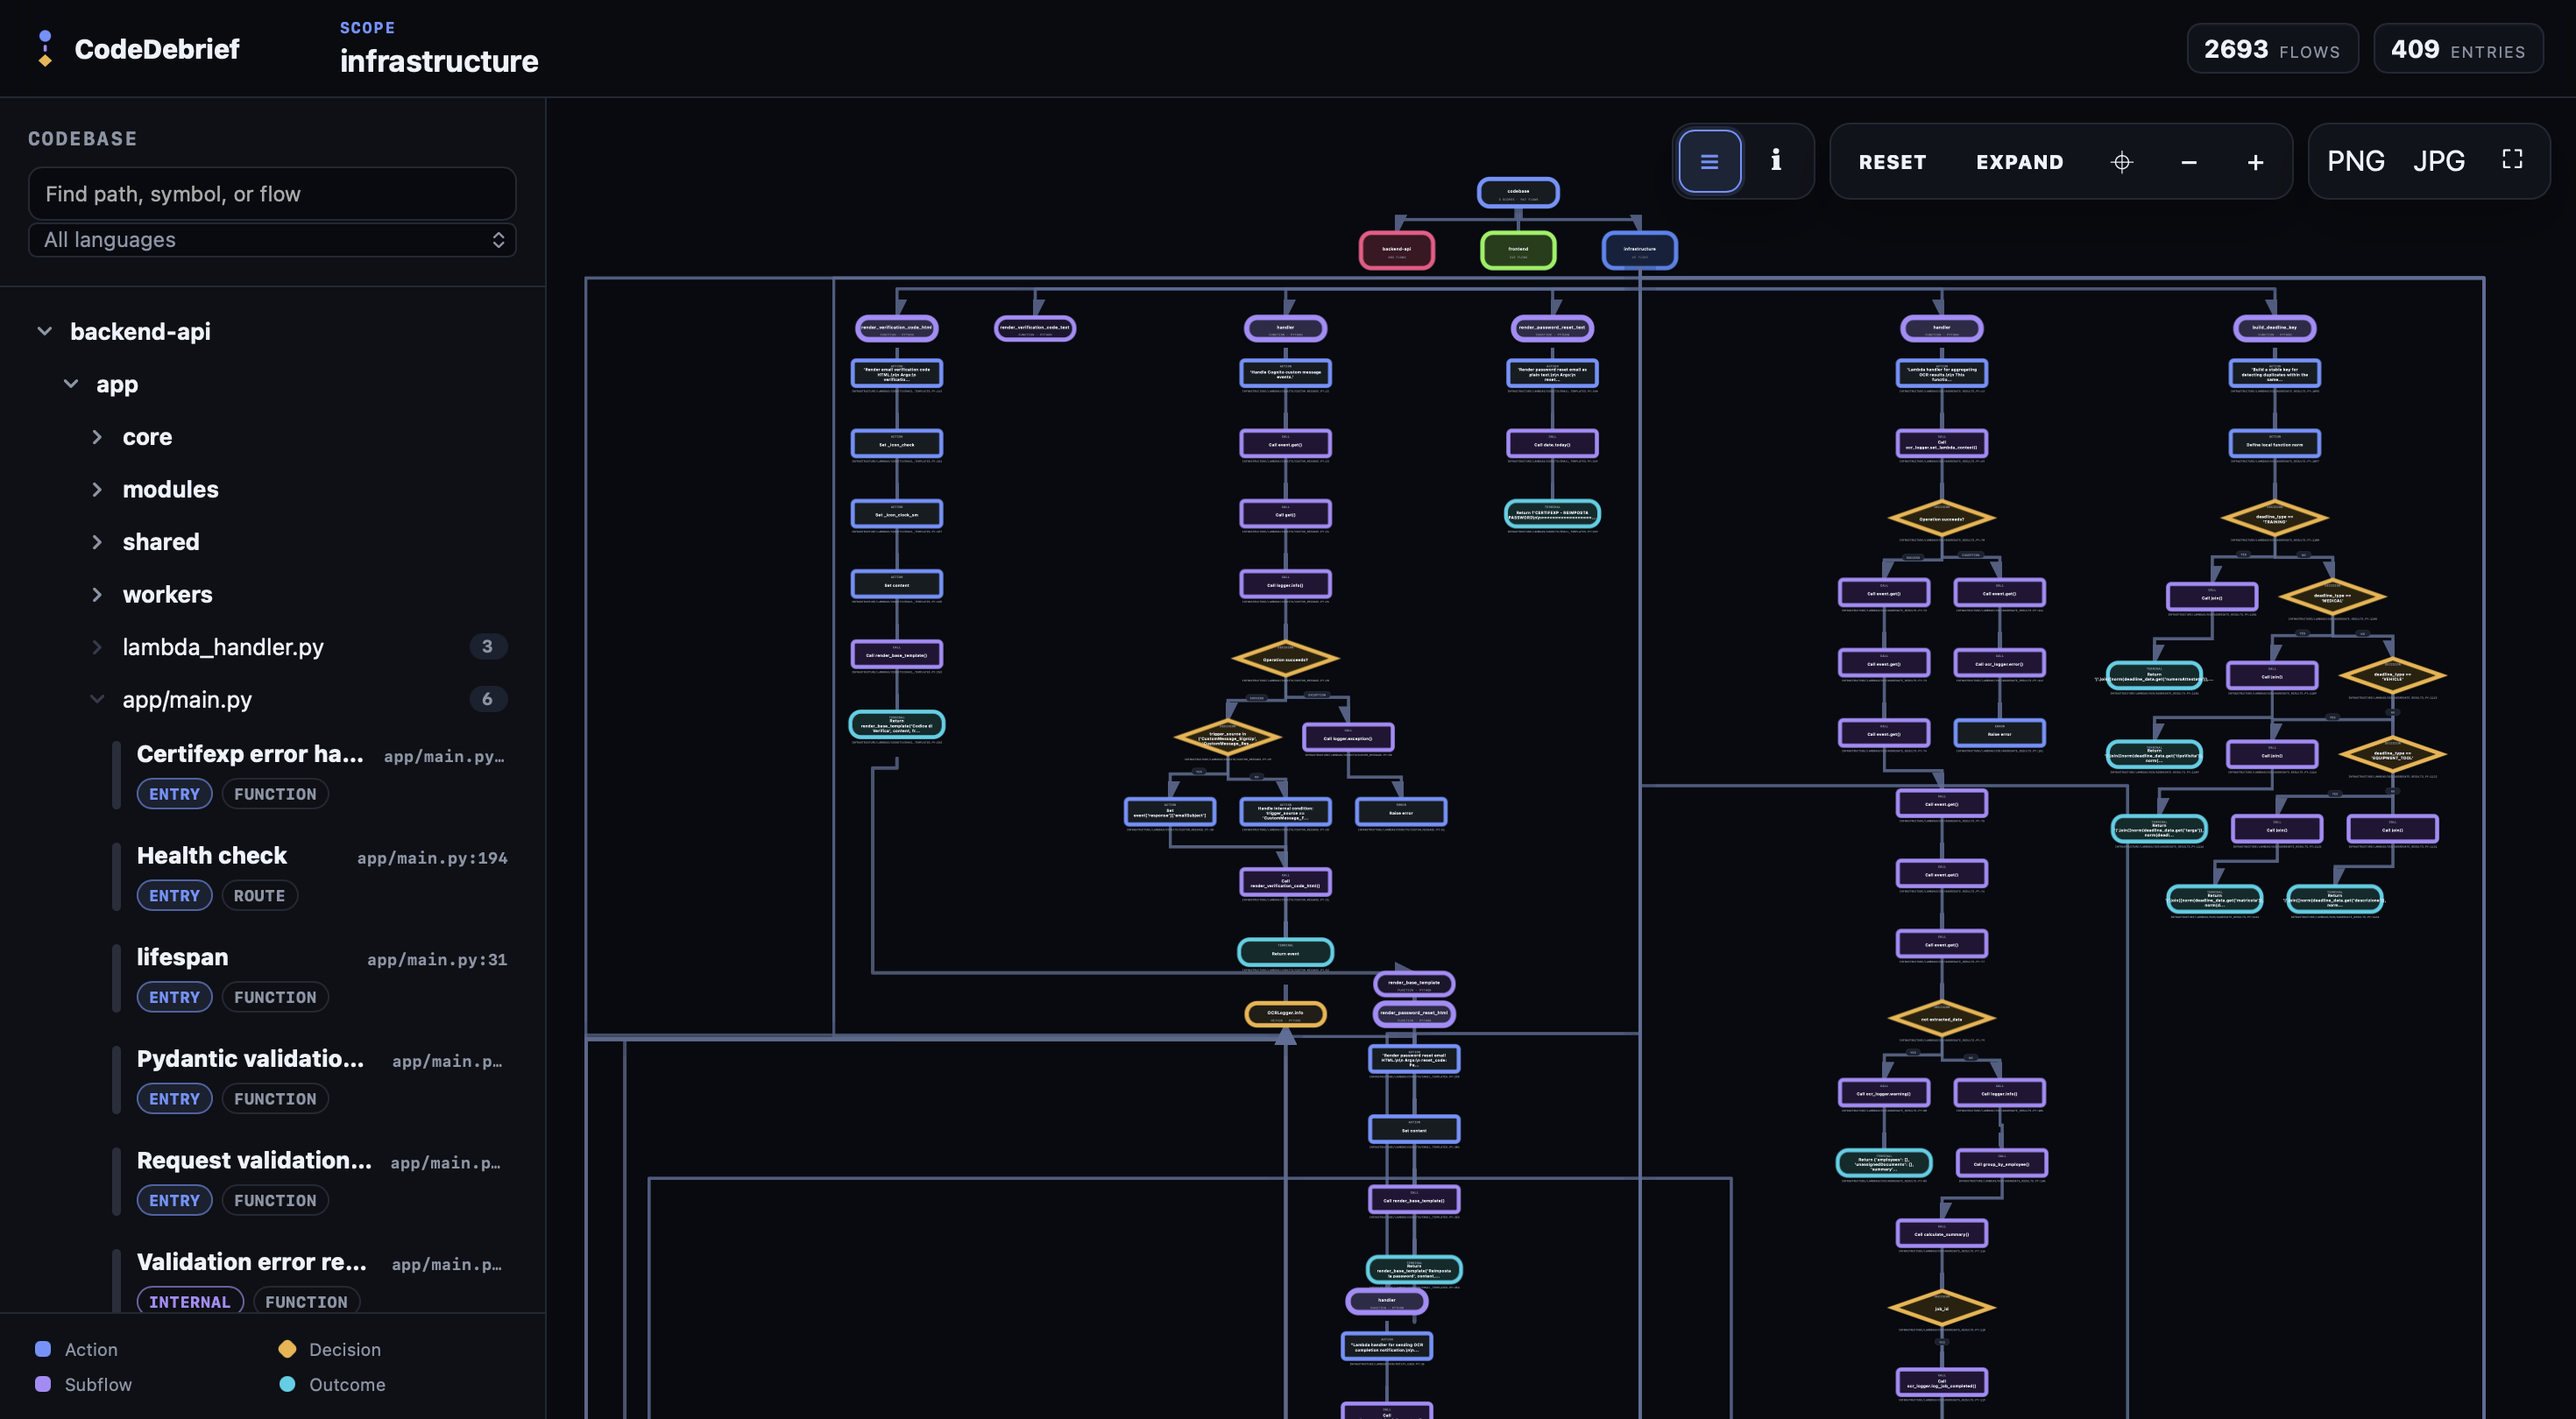Expand the core folder
Screen dimensions: 2576x1419
coord(147,437)
